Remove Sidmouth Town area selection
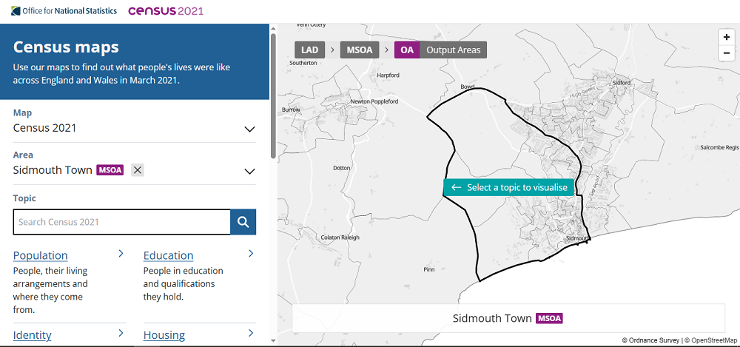This screenshot has width=740, height=347. [x=138, y=170]
